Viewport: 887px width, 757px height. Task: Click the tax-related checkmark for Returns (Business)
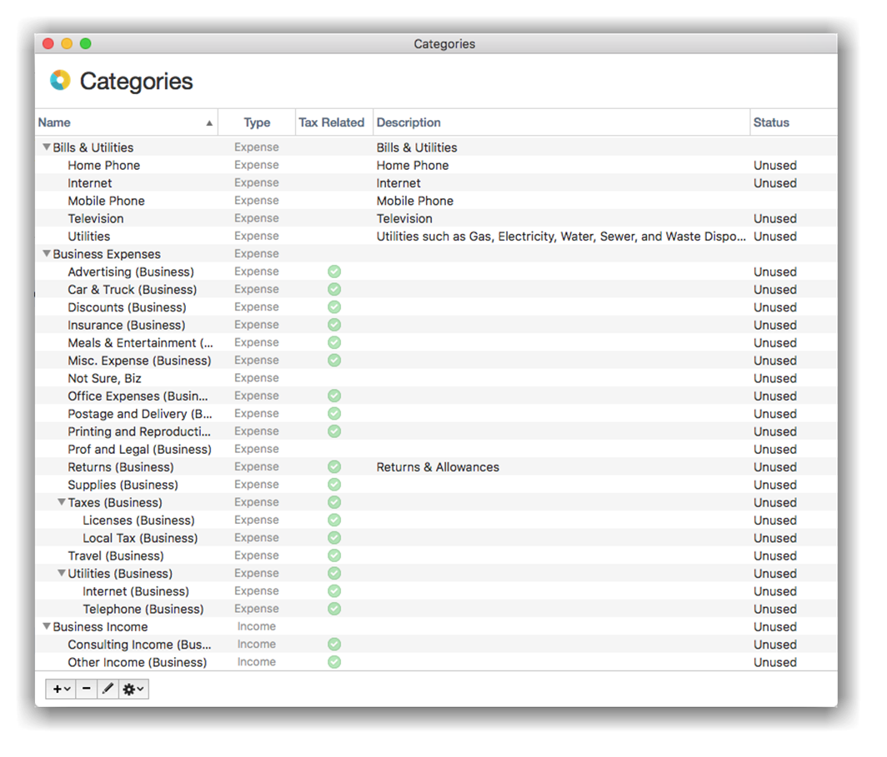click(x=334, y=467)
